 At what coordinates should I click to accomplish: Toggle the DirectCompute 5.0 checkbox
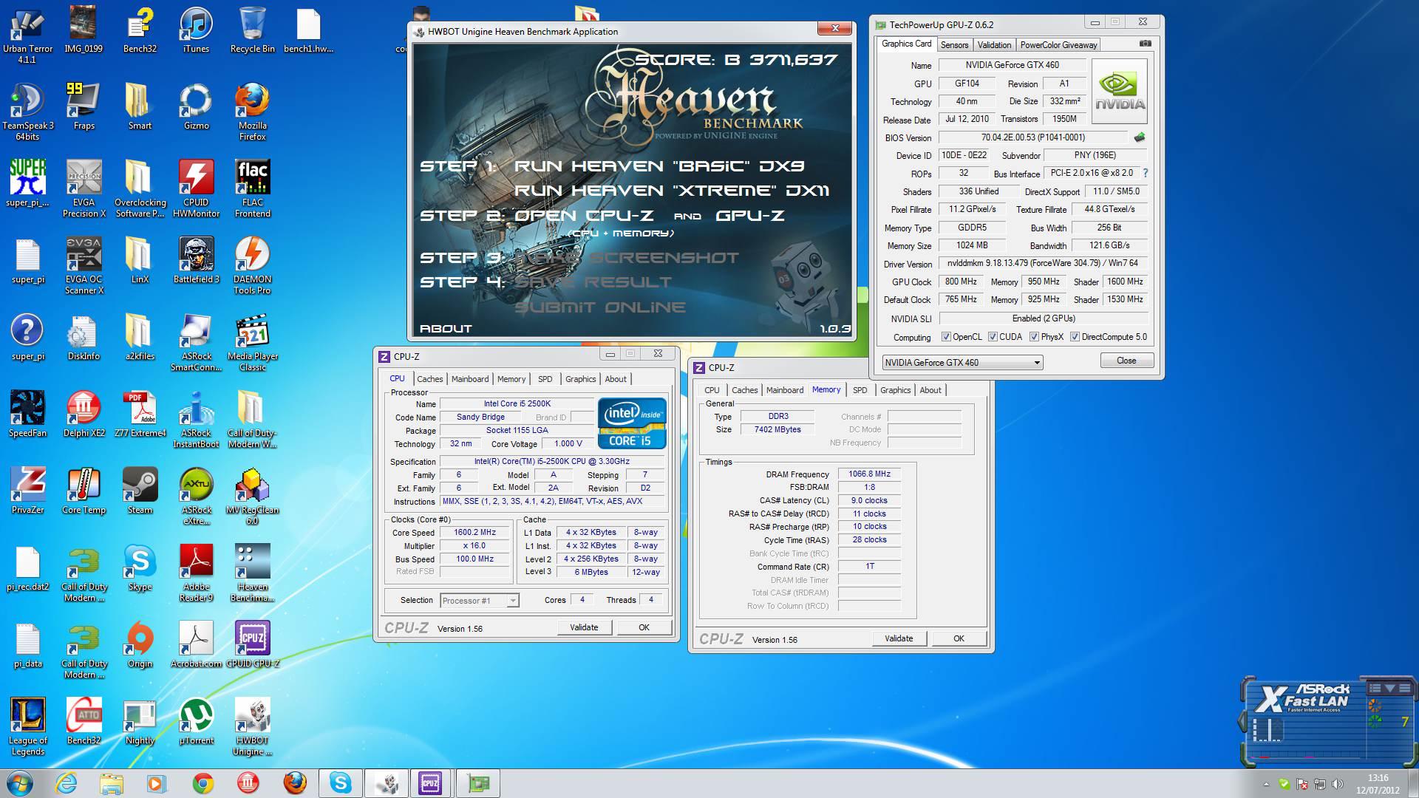click(x=1075, y=337)
